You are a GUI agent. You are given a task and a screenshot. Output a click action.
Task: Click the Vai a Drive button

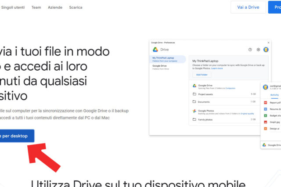click(x=248, y=7)
